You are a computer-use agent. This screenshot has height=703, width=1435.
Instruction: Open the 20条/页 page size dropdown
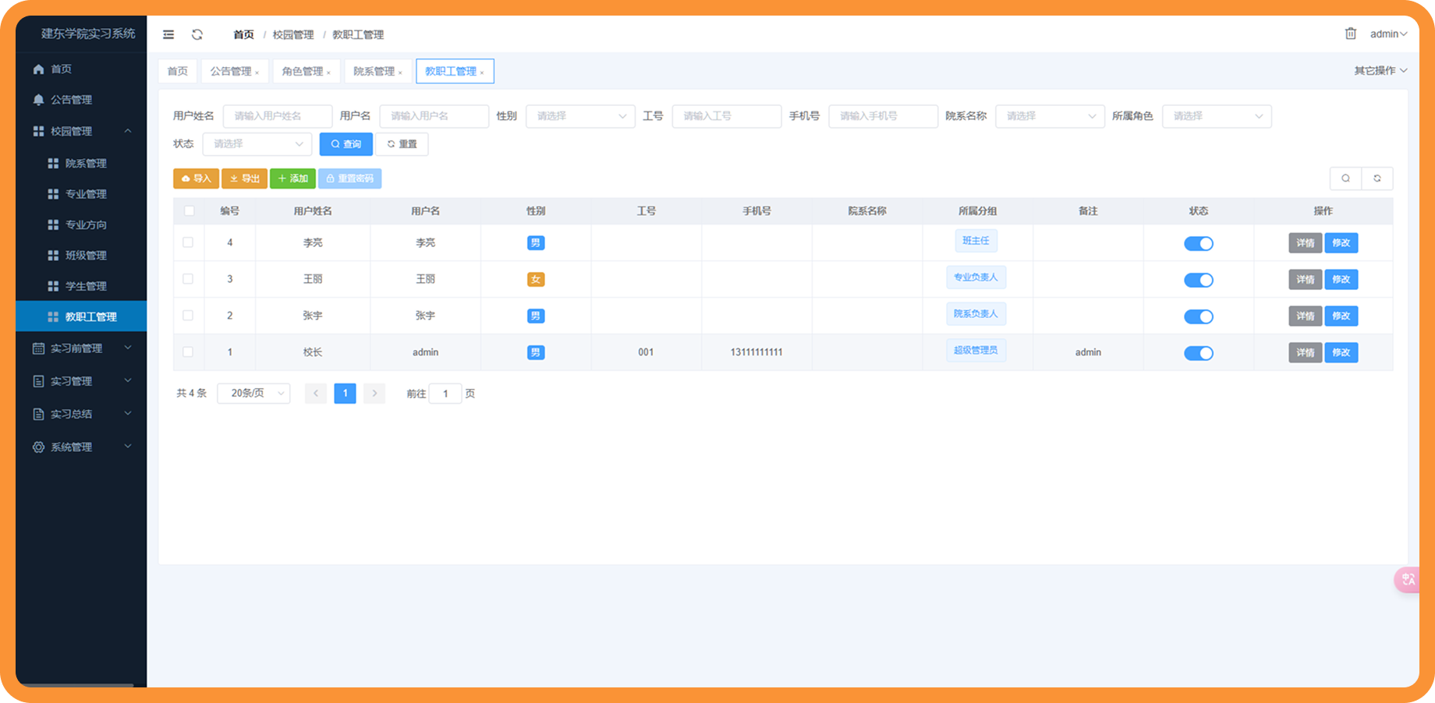pyautogui.click(x=253, y=394)
